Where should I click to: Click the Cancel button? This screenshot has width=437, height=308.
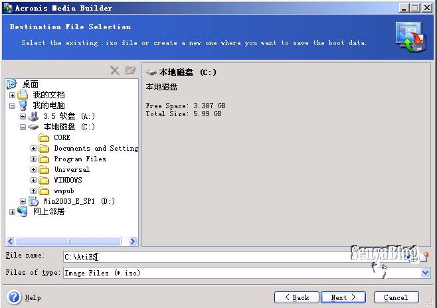pos(396,297)
